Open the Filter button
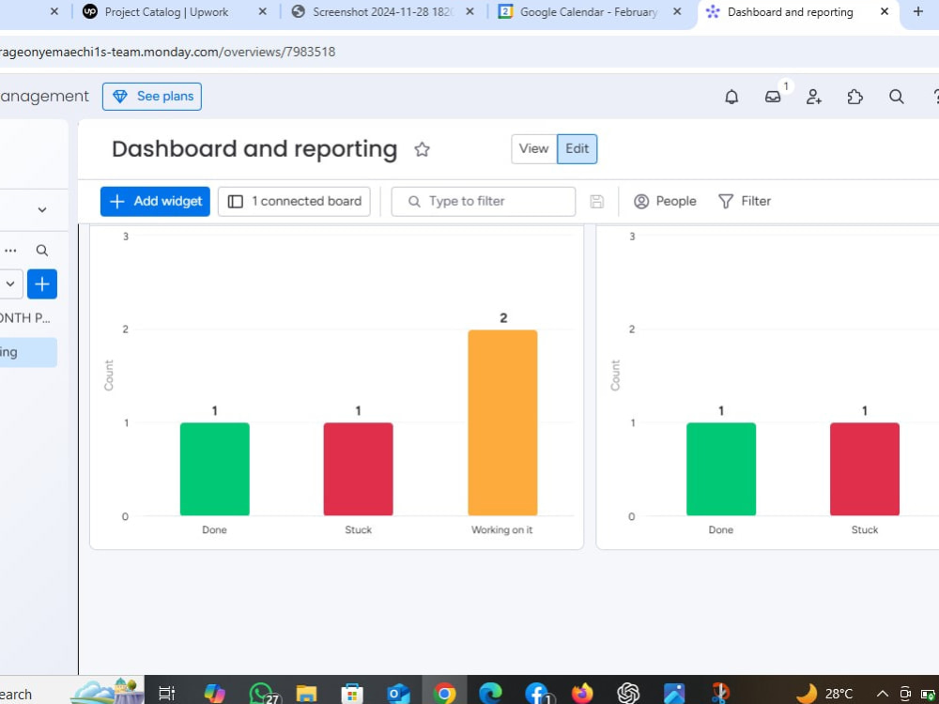The width and height of the screenshot is (939, 704). point(745,201)
